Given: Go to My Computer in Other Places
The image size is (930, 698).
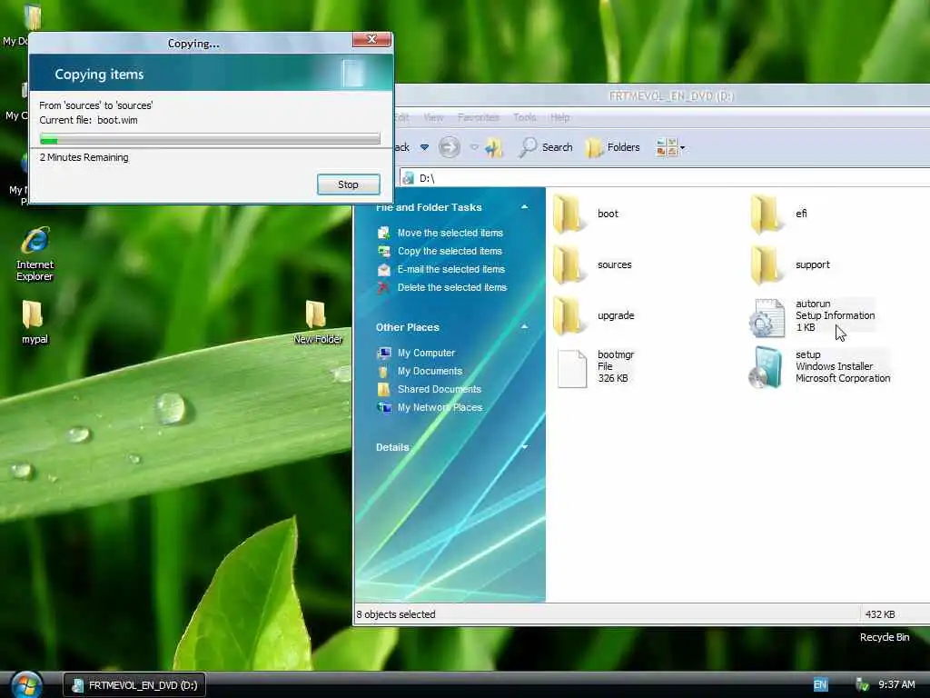Looking at the screenshot, I should pos(426,353).
